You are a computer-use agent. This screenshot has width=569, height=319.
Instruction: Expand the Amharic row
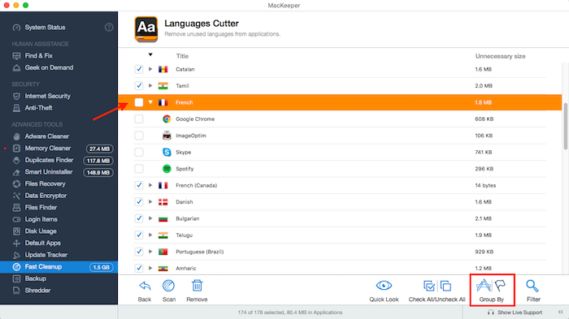pos(150,268)
